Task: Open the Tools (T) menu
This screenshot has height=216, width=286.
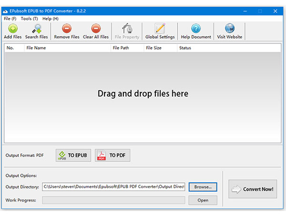Action: tap(29, 19)
